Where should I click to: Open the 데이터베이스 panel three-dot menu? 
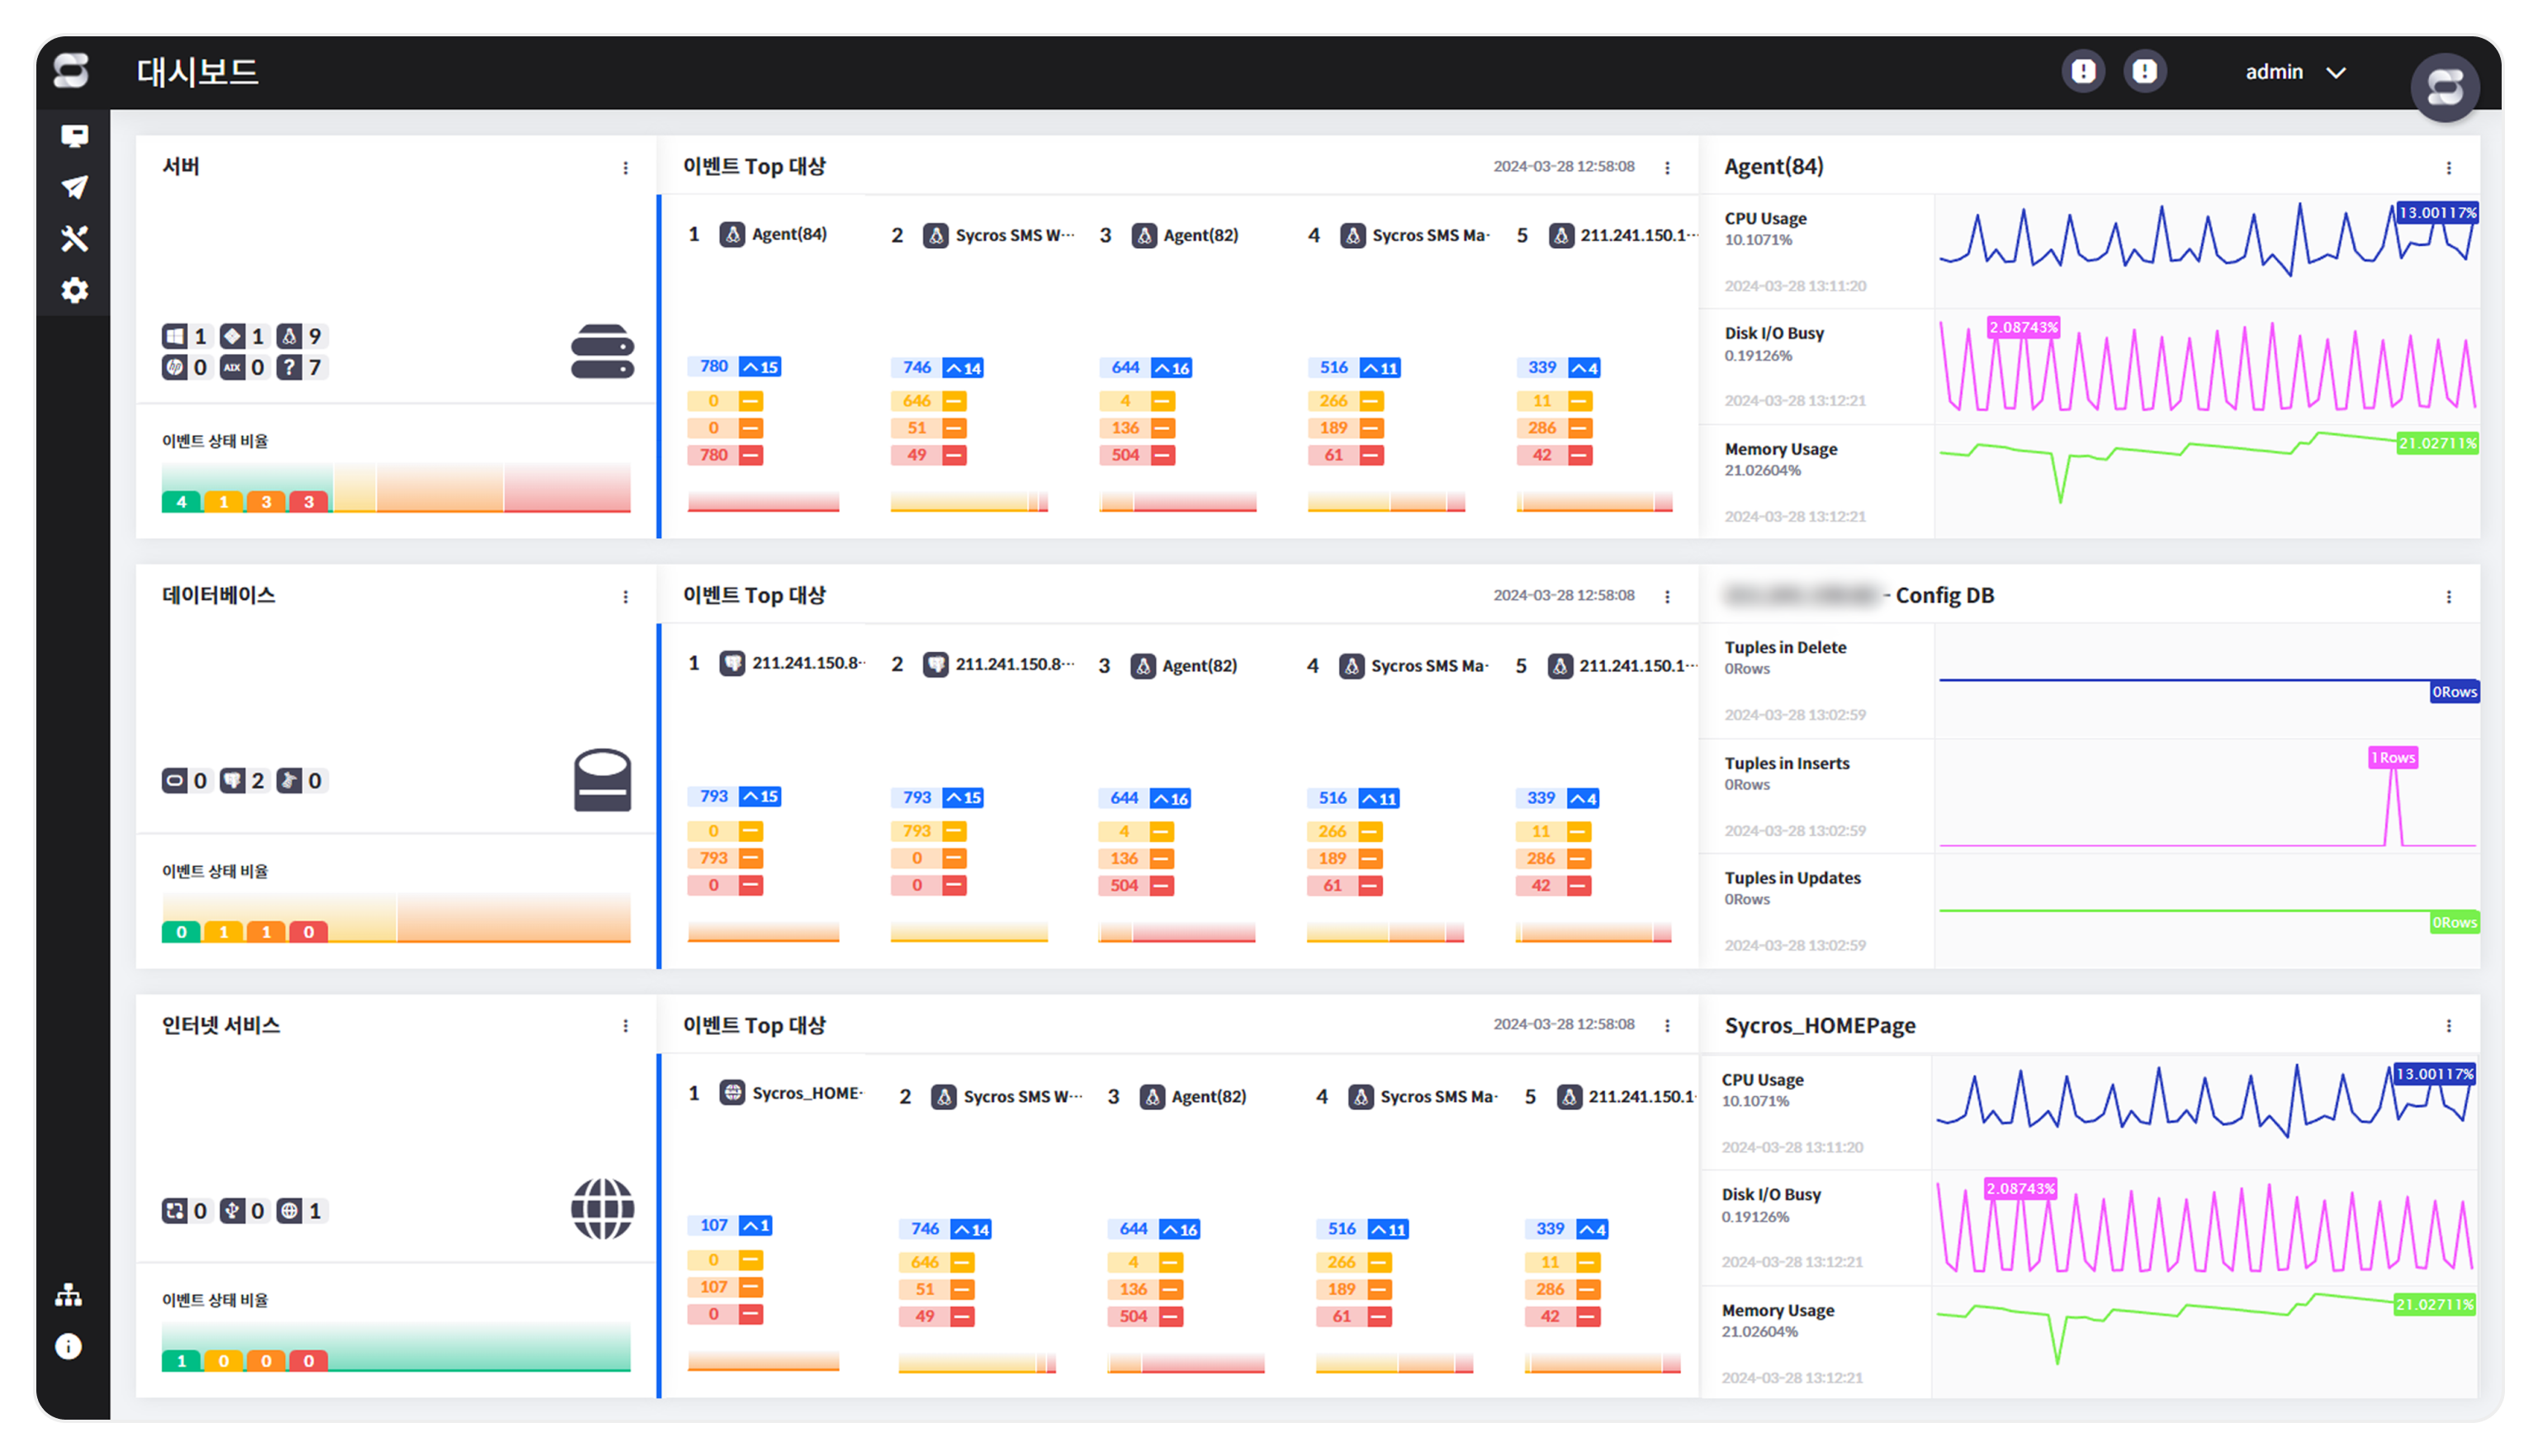(x=626, y=597)
